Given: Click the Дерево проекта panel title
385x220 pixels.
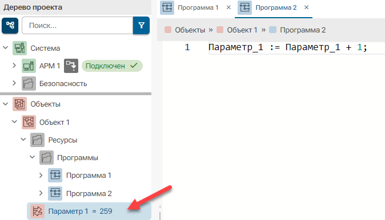Looking at the screenshot, I should click(33, 7).
